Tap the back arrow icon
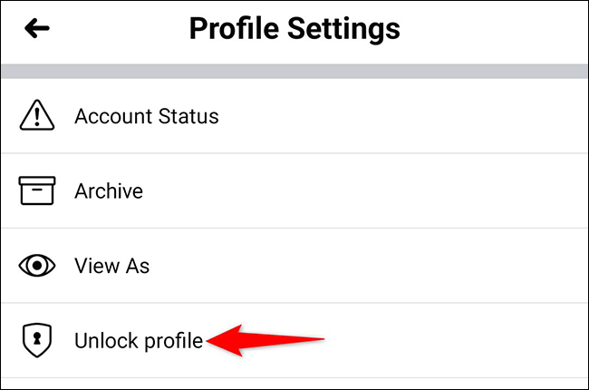Viewport: 589px width, 390px height. click(x=37, y=29)
